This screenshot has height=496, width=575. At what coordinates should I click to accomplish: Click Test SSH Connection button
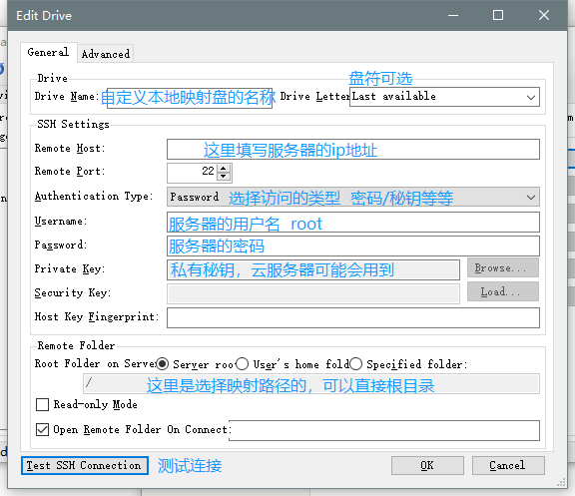click(x=85, y=466)
